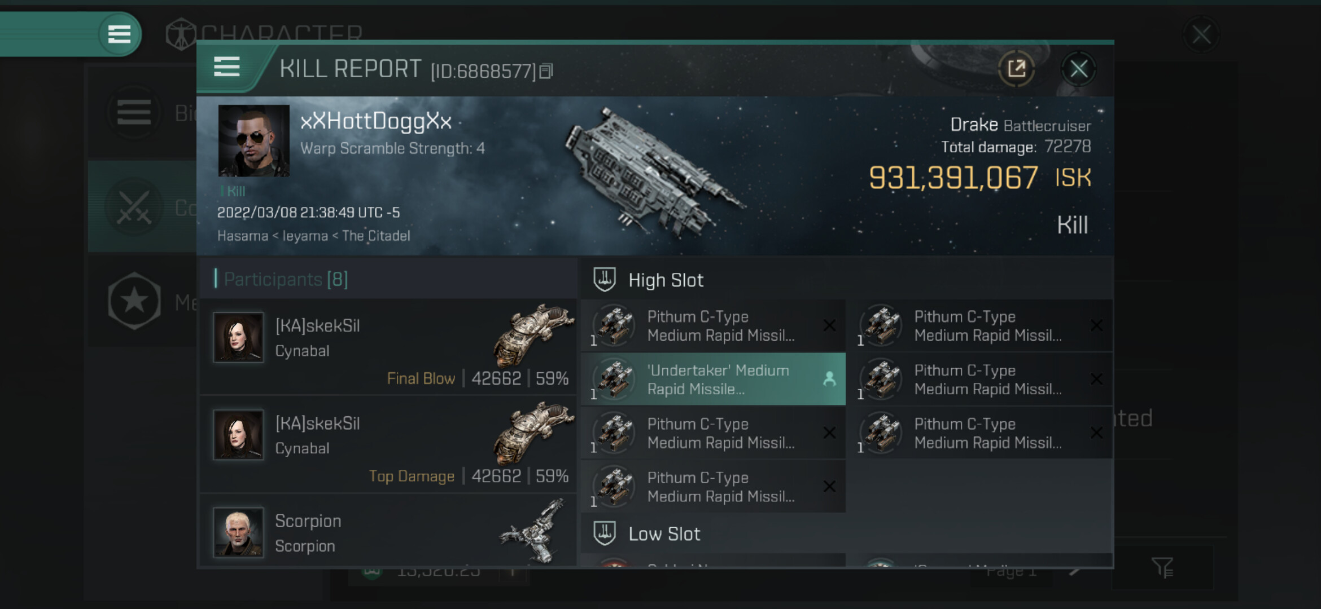Open the top-left main menu button
The image size is (1321, 609).
pos(119,34)
